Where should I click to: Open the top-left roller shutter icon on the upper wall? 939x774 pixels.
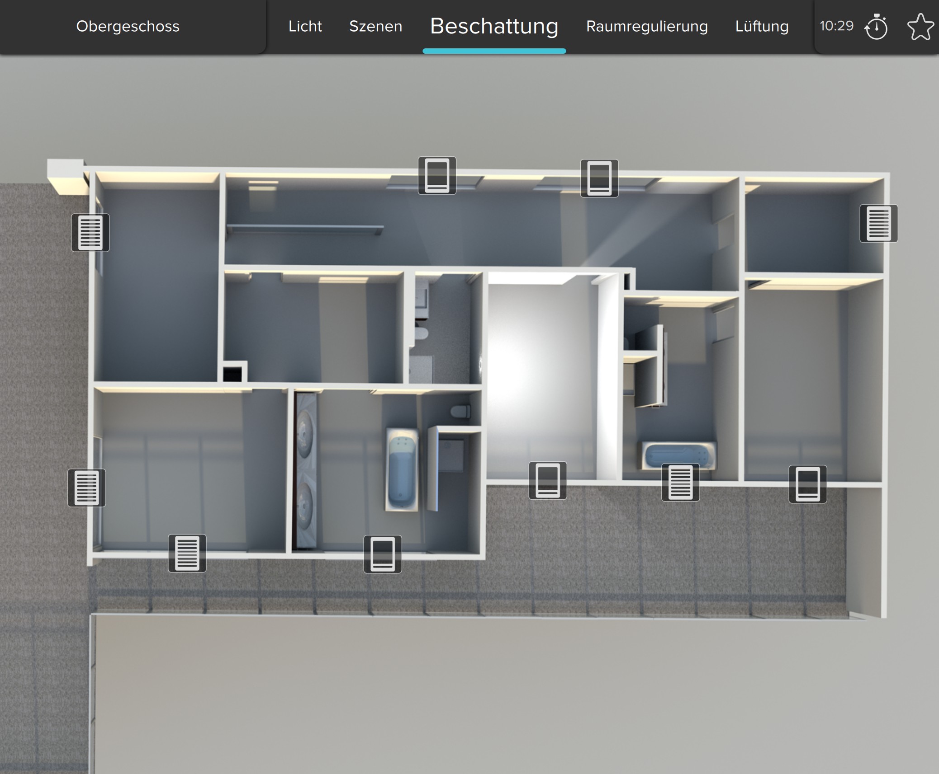[x=436, y=176]
